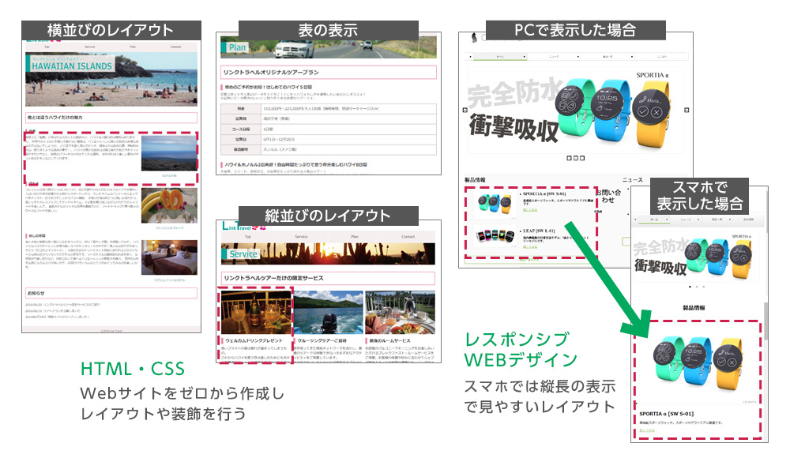Click the 料金 cell in the plan table
Viewport: 790px width, 458px height.
tap(241, 109)
